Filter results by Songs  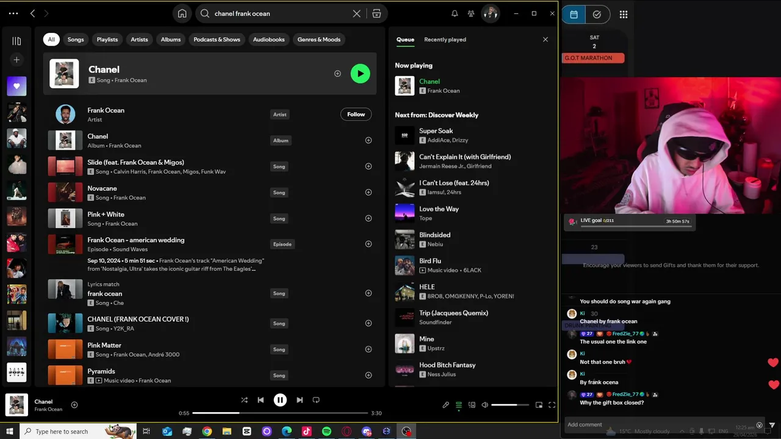pyautogui.click(x=76, y=40)
